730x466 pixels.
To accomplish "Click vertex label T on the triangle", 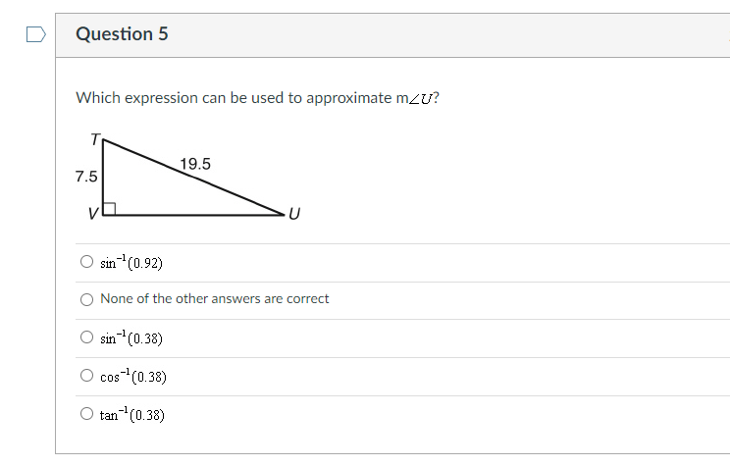I will (94, 139).
